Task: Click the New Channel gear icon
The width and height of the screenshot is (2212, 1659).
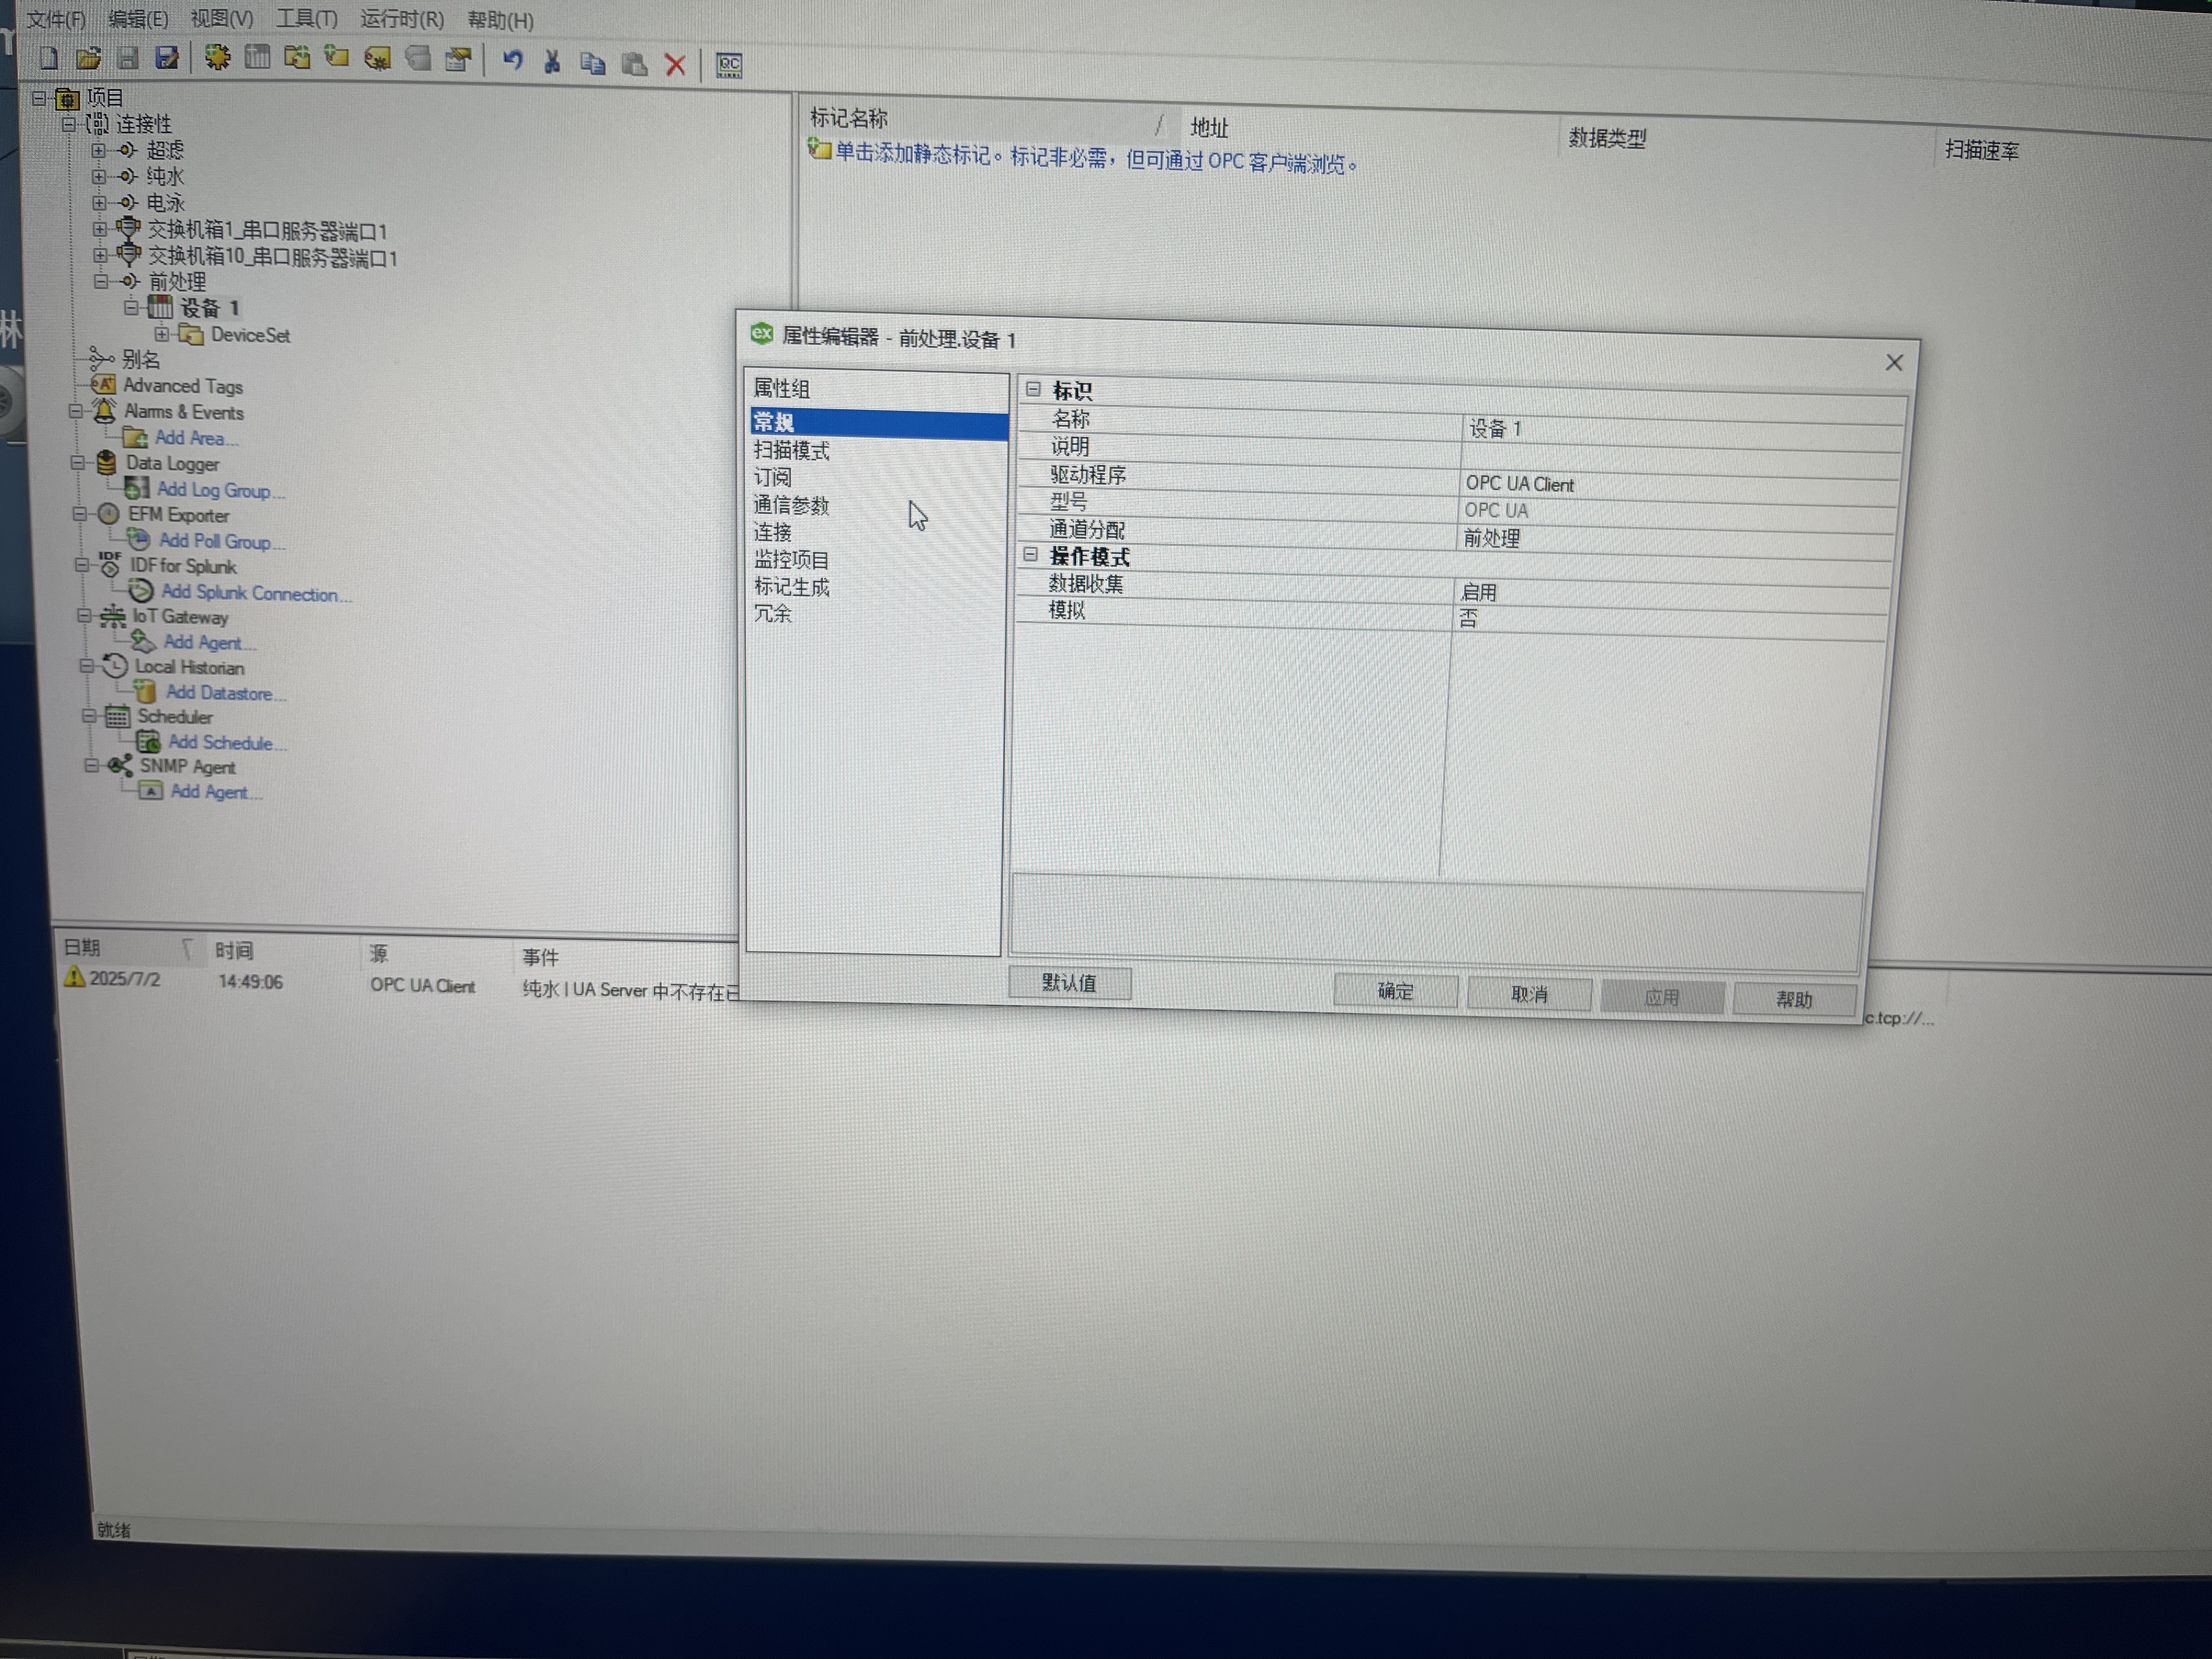Action: (217, 58)
